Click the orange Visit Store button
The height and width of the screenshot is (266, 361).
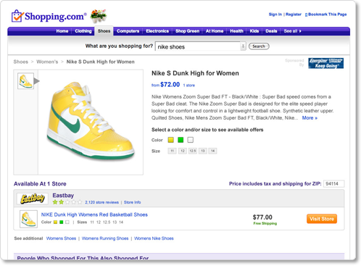pos(322,219)
